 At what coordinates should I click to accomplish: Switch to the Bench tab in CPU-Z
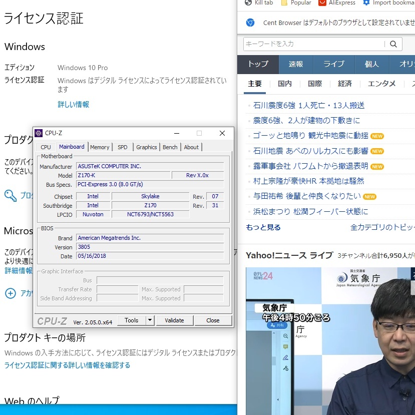pos(170,147)
